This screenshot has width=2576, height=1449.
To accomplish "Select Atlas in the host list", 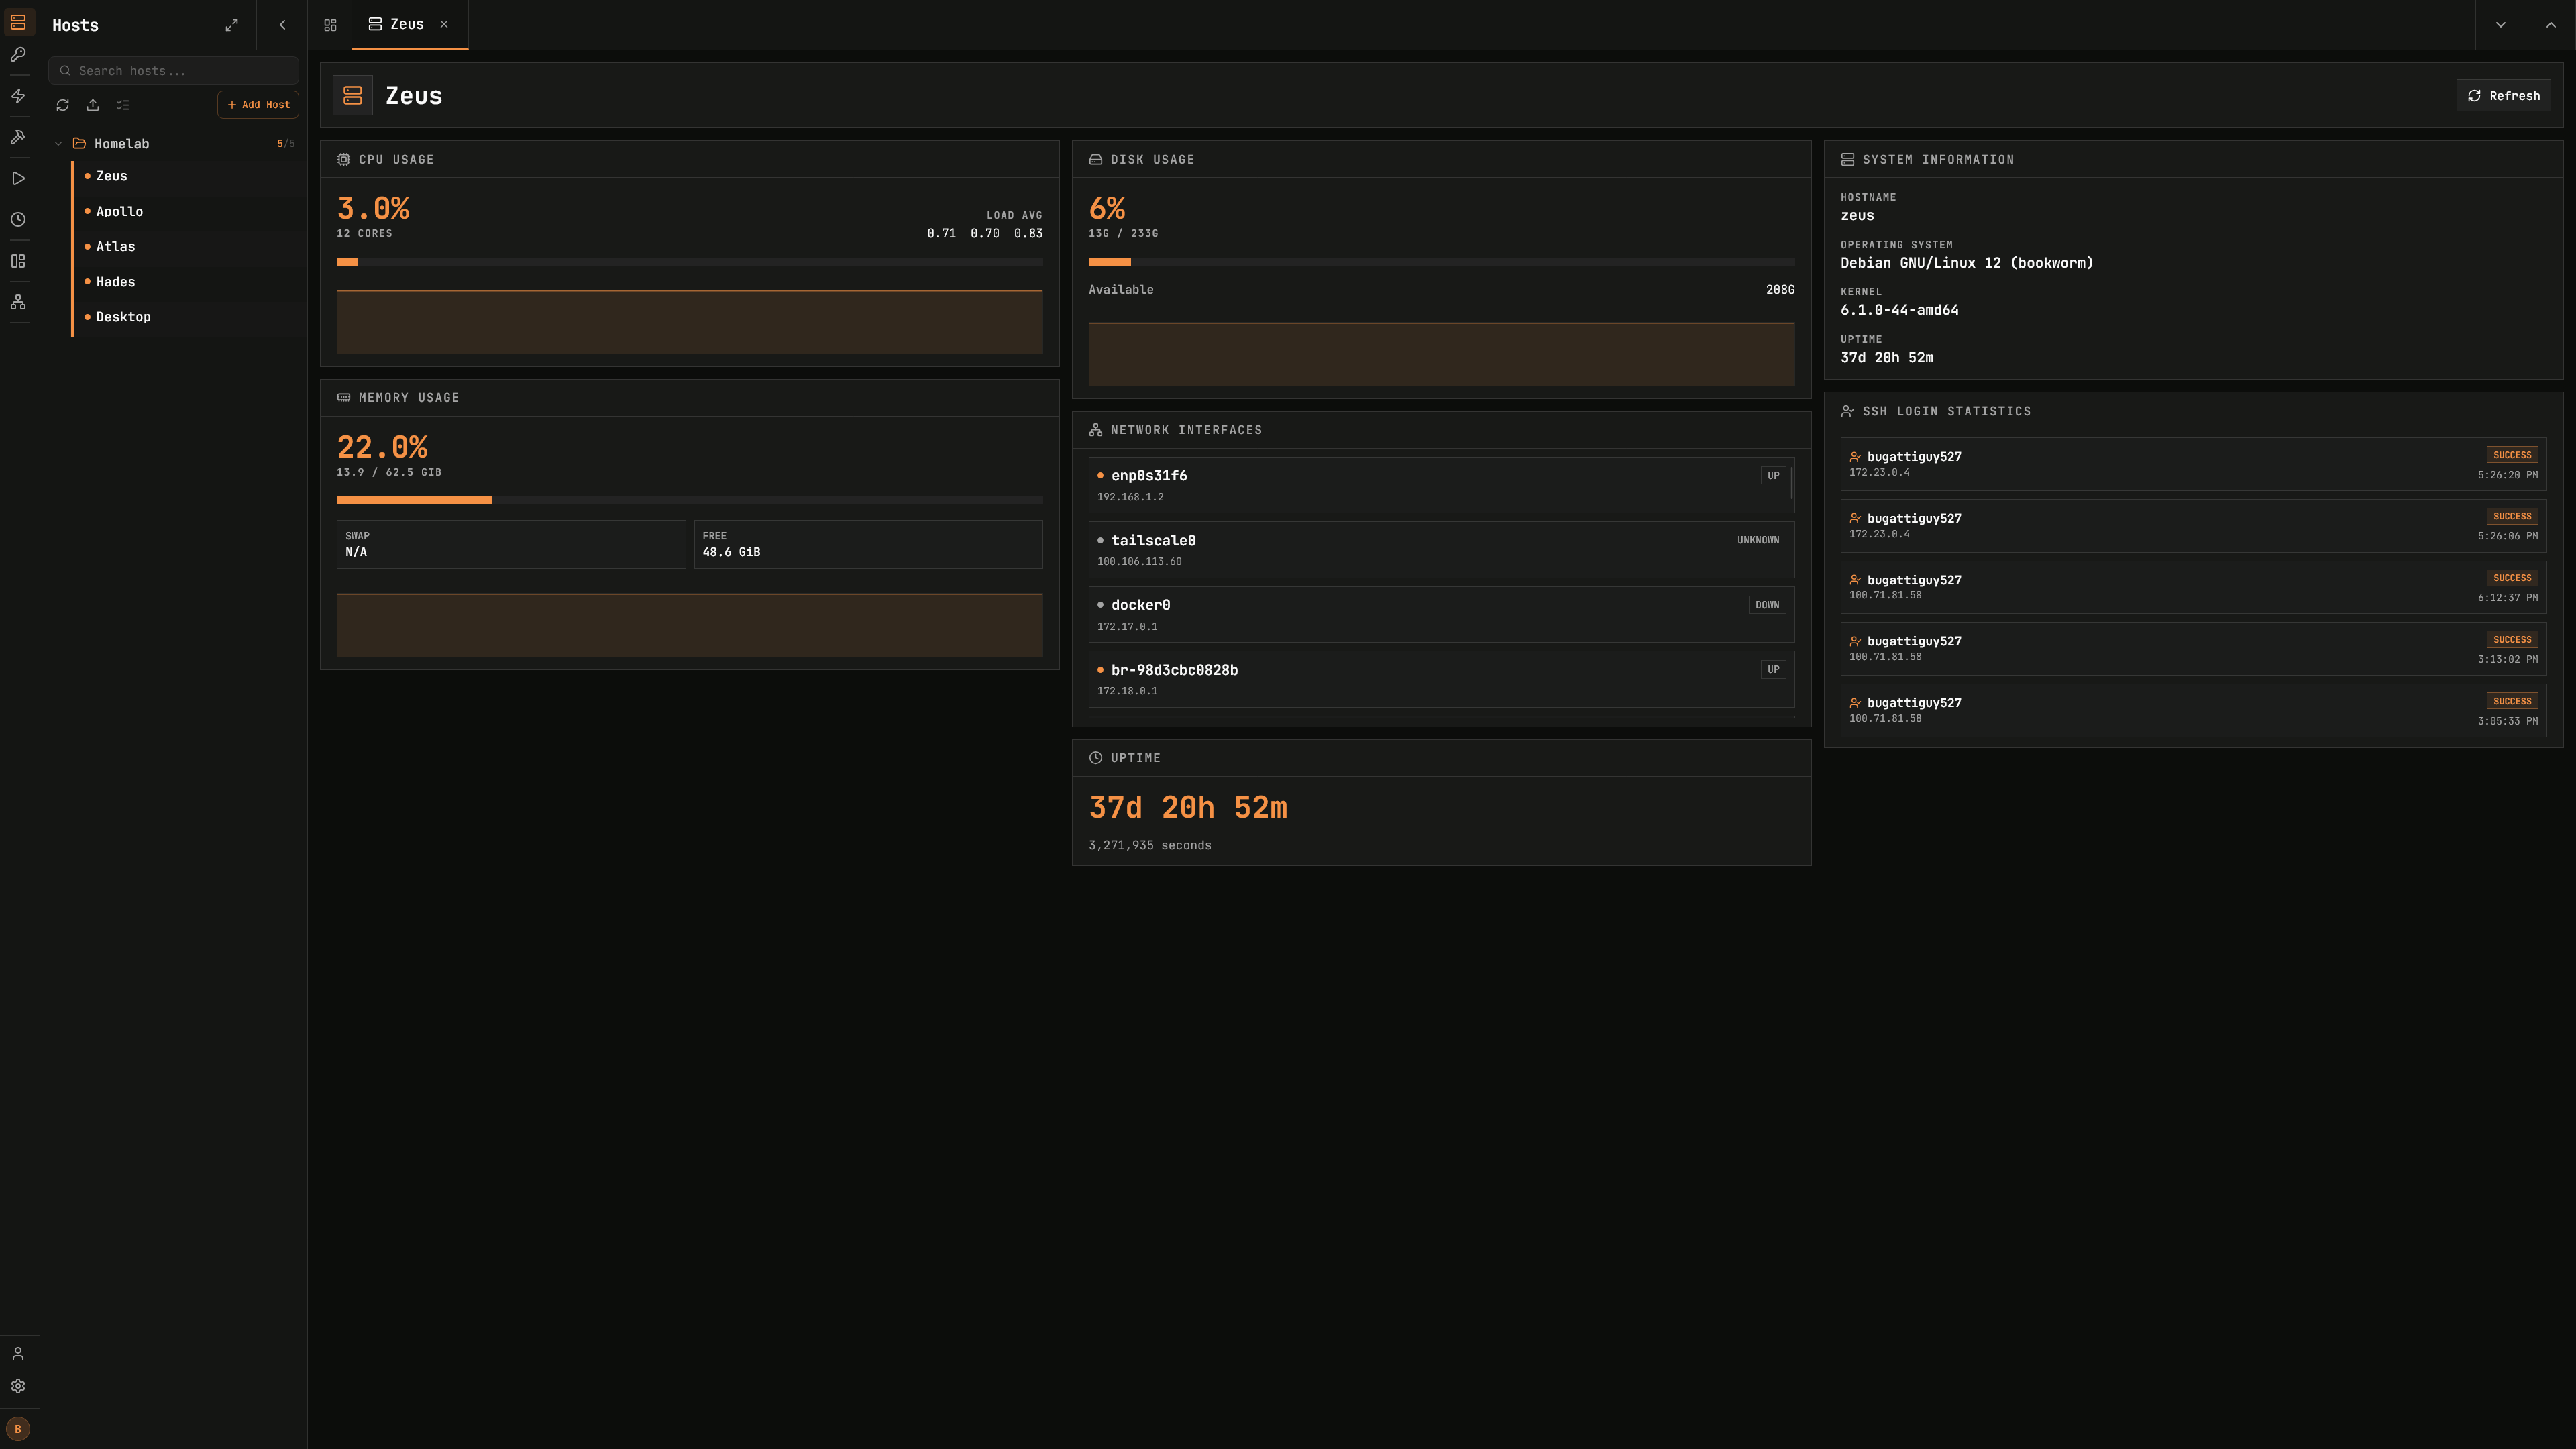I will click(x=189, y=247).
